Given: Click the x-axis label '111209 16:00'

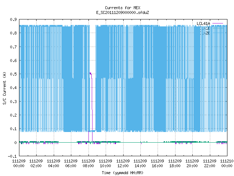Looking at the screenshot, I should click(x=158, y=164).
